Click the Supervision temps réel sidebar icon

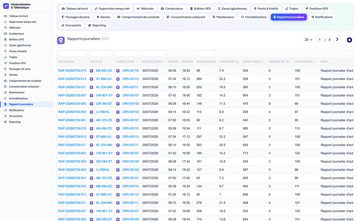(x=5, y=22)
